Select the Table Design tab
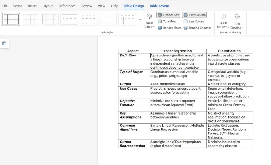The image size is (271, 165). click(134, 6)
